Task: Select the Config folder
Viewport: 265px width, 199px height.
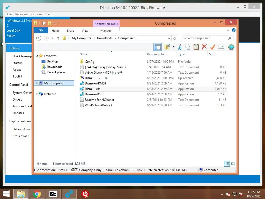Action: pyautogui.click(x=153, y=62)
